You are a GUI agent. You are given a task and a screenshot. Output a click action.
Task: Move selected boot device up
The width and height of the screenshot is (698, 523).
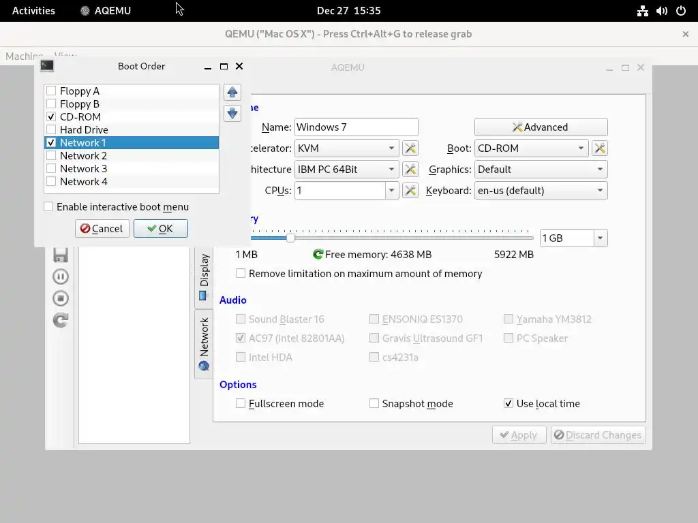pos(232,93)
